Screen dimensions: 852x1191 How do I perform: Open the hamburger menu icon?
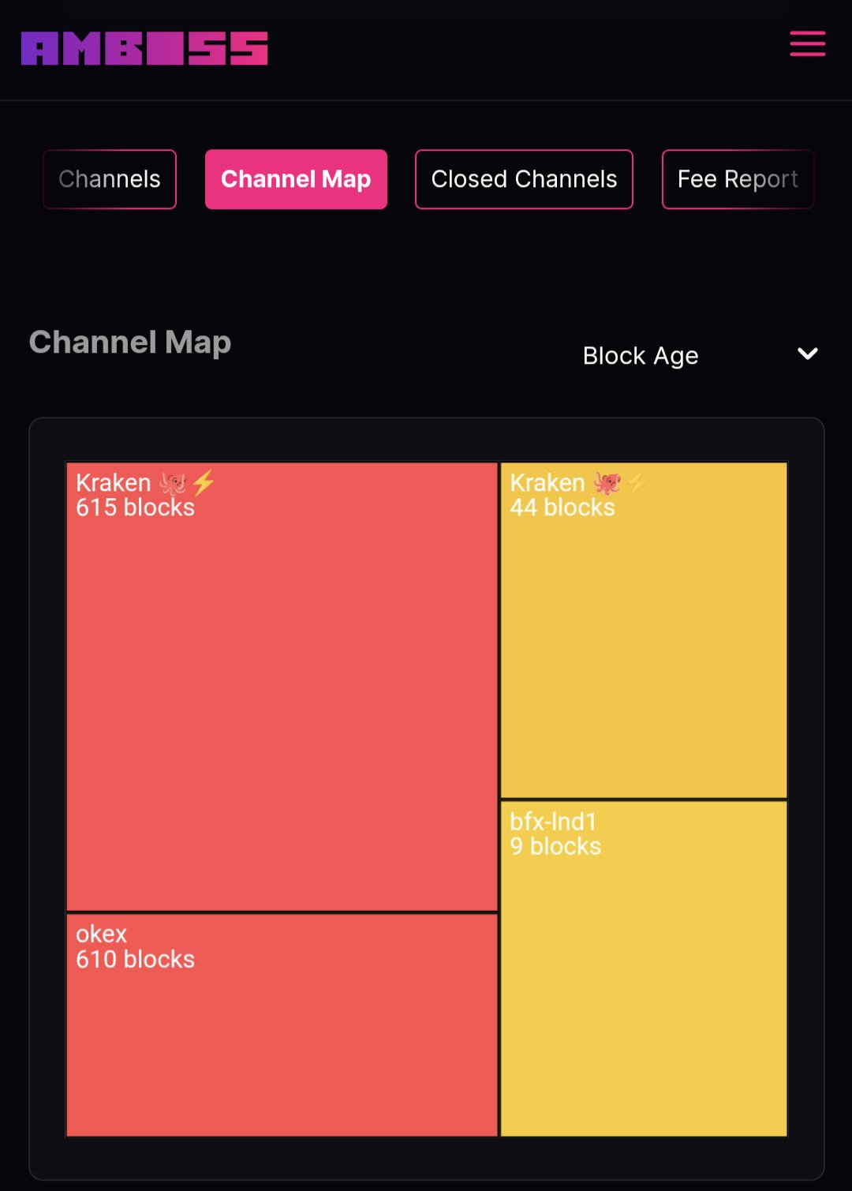click(x=807, y=43)
